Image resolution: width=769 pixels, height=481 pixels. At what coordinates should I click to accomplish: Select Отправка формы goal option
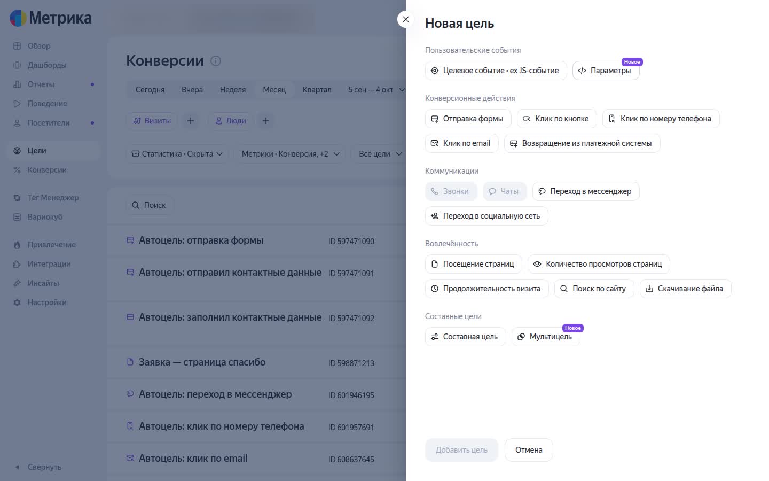point(468,119)
